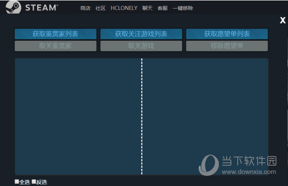
Task: Click 获取关注游戏列表 button
Action: [141, 34]
